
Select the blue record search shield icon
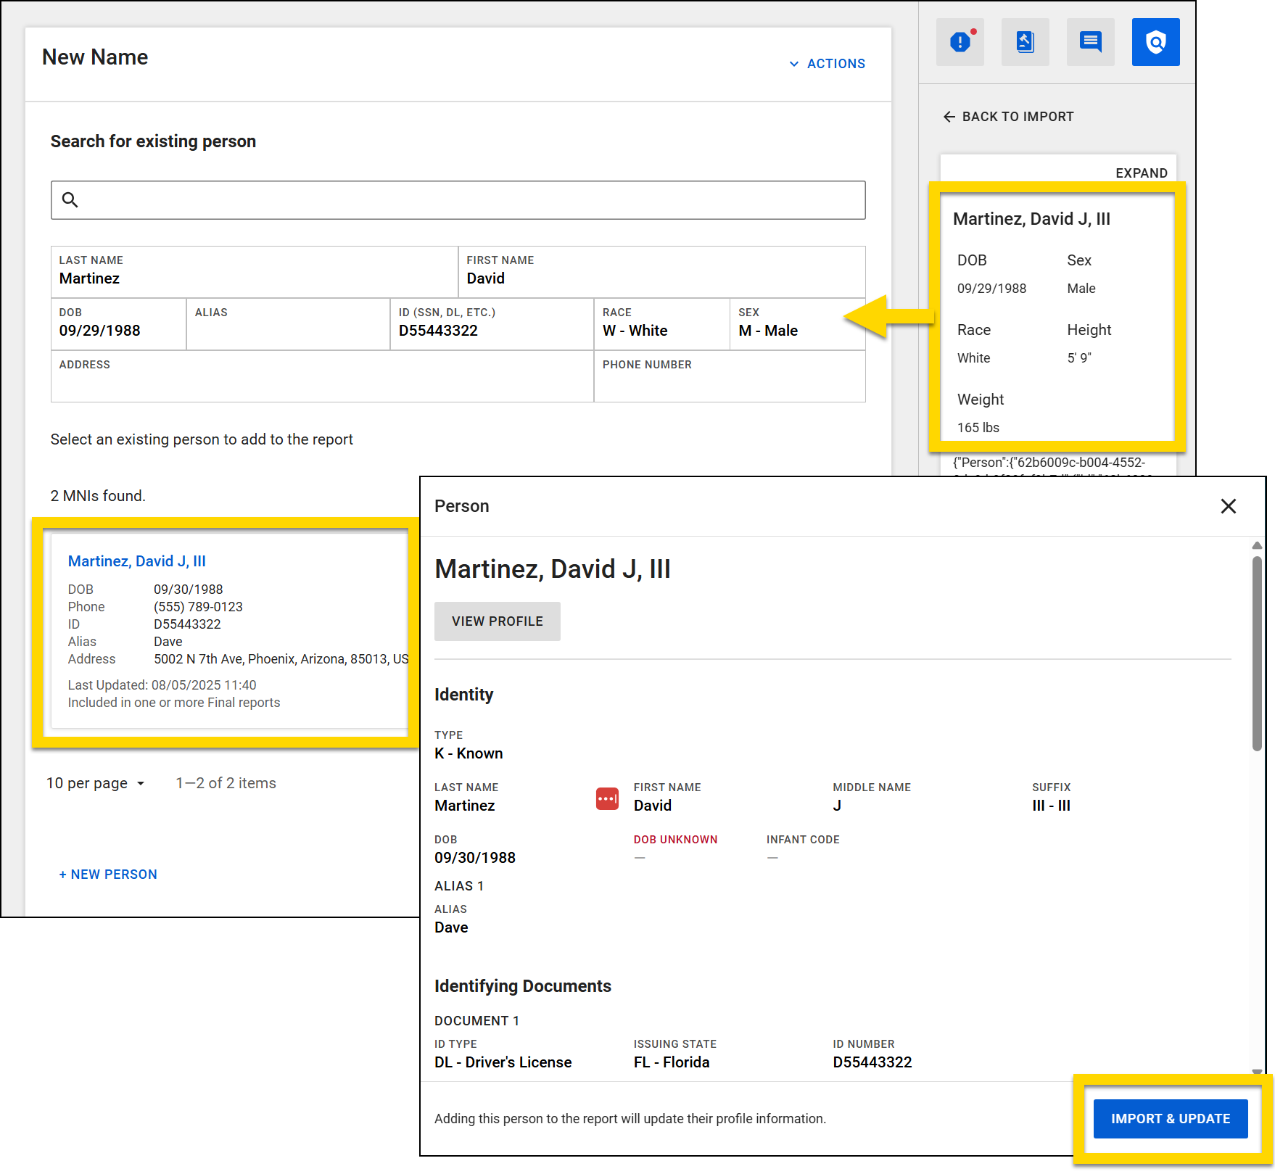click(1155, 42)
